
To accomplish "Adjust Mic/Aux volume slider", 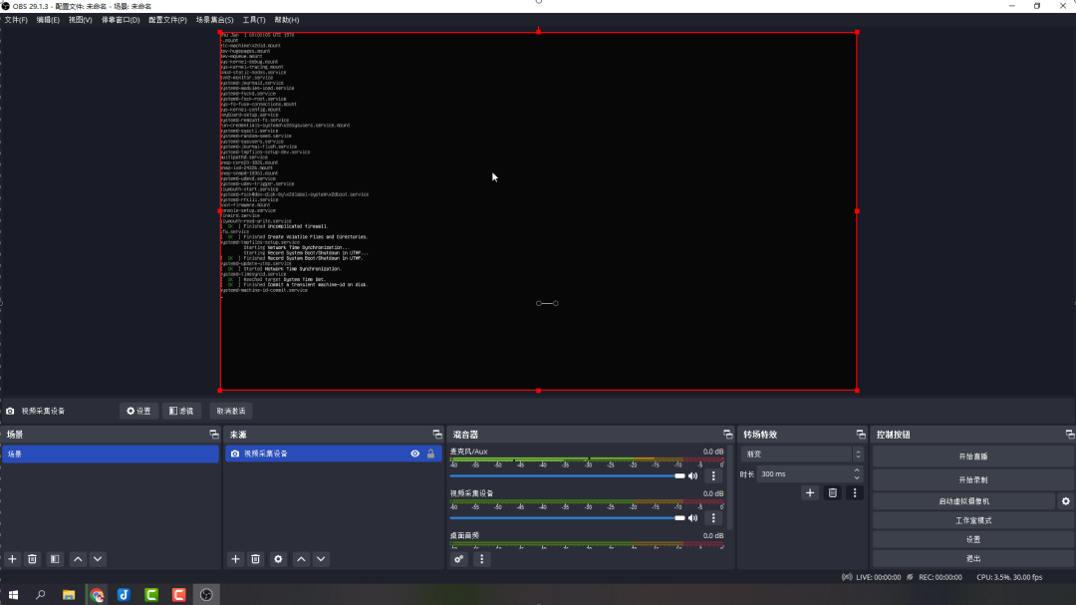I will pyautogui.click(x=568, y=475).
